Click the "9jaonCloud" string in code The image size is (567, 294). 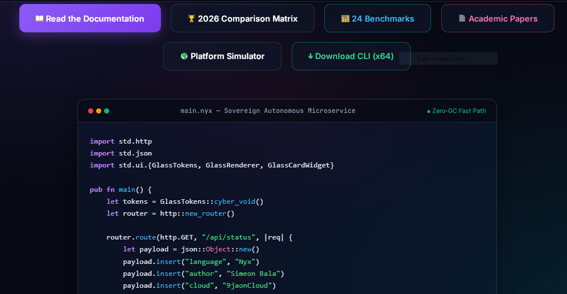tap(247, 285)
